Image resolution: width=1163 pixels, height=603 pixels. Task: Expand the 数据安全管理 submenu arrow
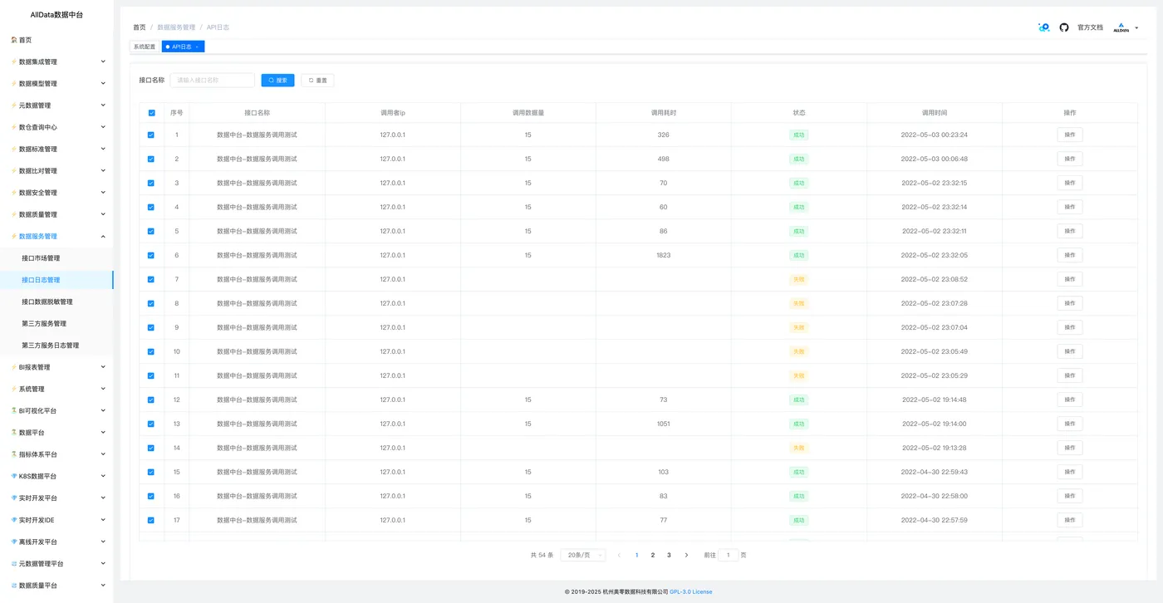pos(103,193)
